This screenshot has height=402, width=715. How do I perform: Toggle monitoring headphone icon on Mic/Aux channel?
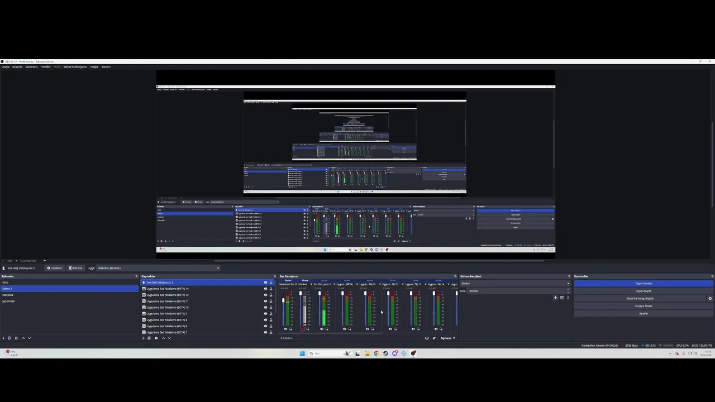(308, 329)
